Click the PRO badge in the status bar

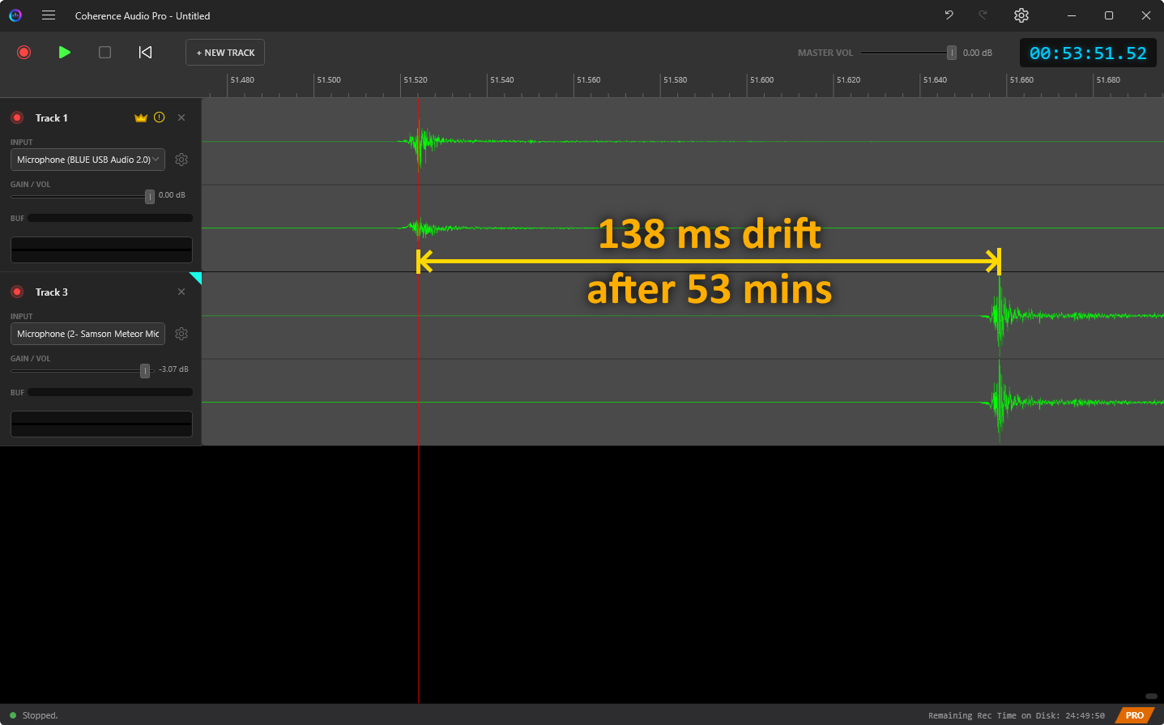[1134, 715]
